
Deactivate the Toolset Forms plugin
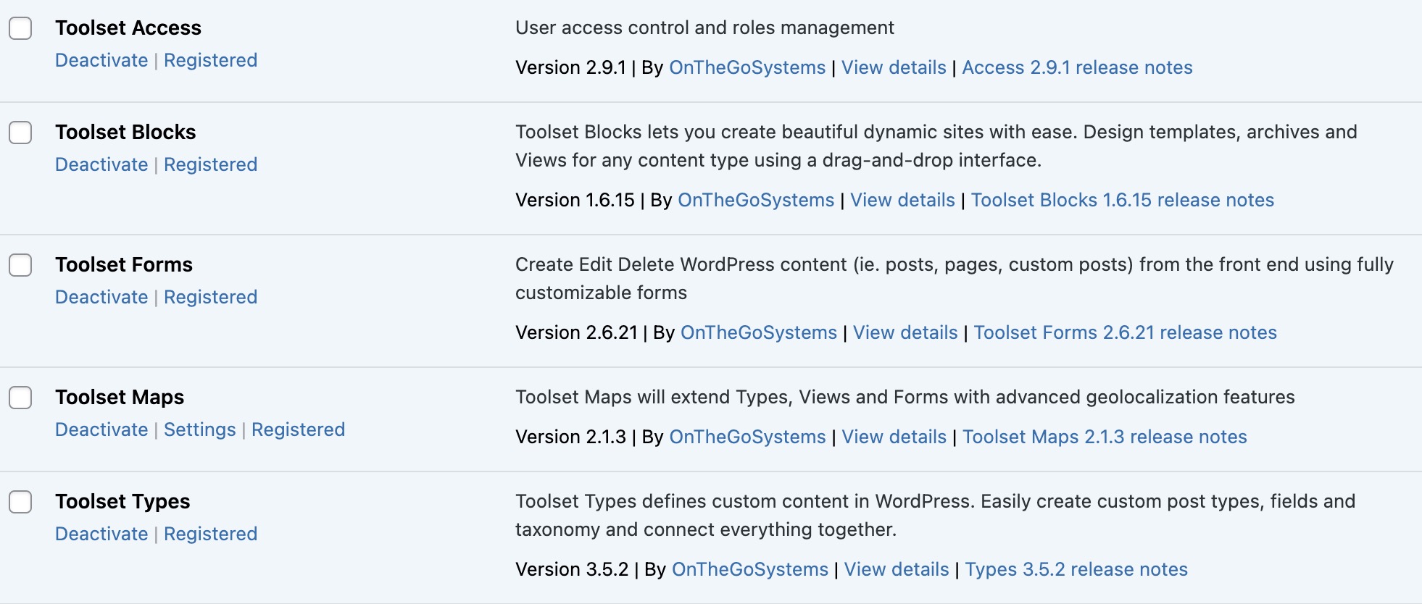tap(101, 297)
